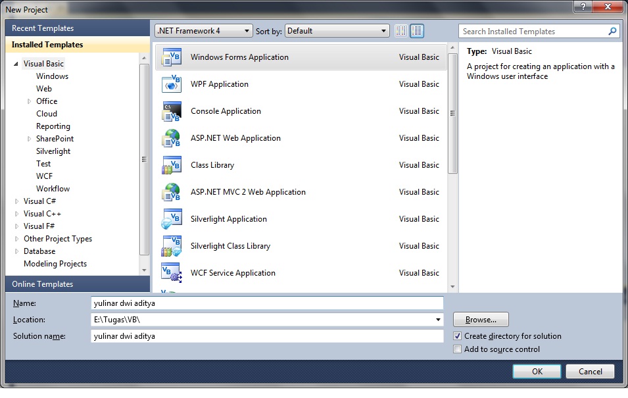Select the Test category
This screenshot has height=398, width=628.
[43, 164]
